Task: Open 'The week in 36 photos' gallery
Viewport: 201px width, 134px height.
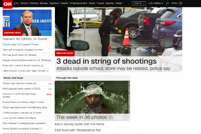Action: pyautogui.click(x=81, y=117)
